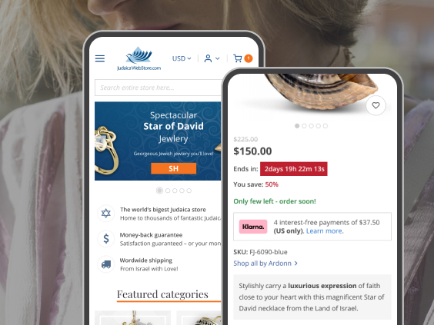Click the dollar sign money-back icon
This screenshot has width=434, height=325.
(105, 238)
